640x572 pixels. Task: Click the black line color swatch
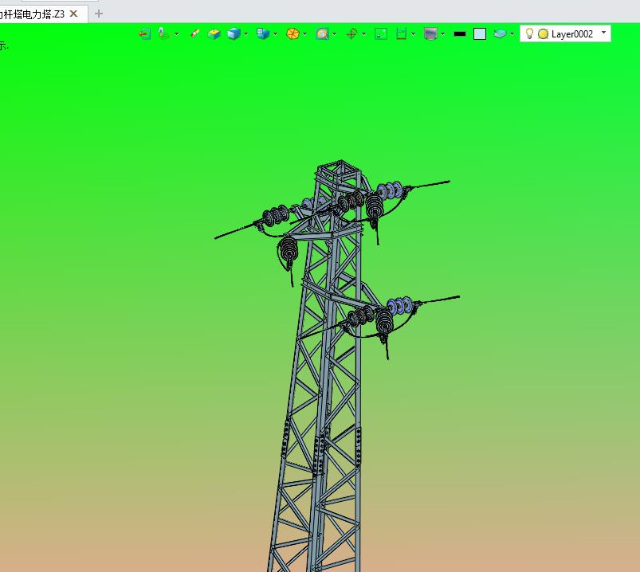tap(460, 34)
